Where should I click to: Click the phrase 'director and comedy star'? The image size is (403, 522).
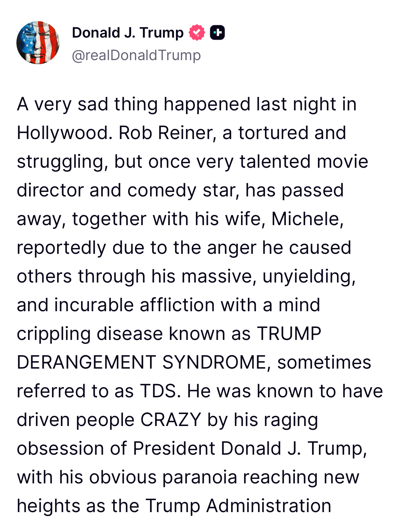pos(127,190)
